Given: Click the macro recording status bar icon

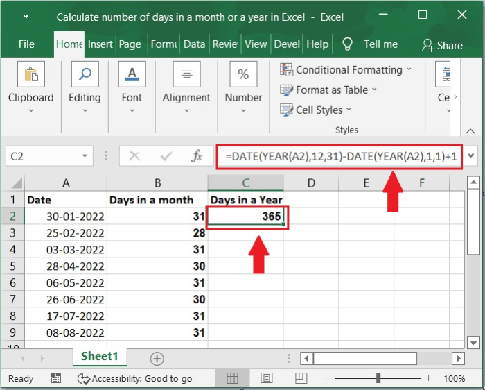Looking at the screenshot, I should (x=55, y=378).
